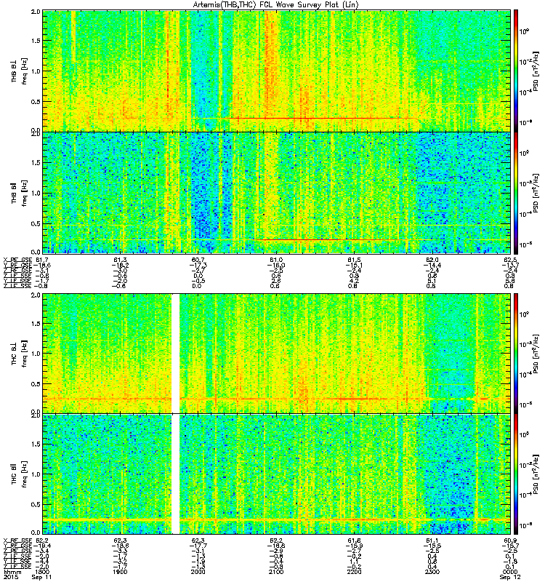
Task: Click PSD [nT²/Hz] label of top colorbar
Action: pos(536,71)
